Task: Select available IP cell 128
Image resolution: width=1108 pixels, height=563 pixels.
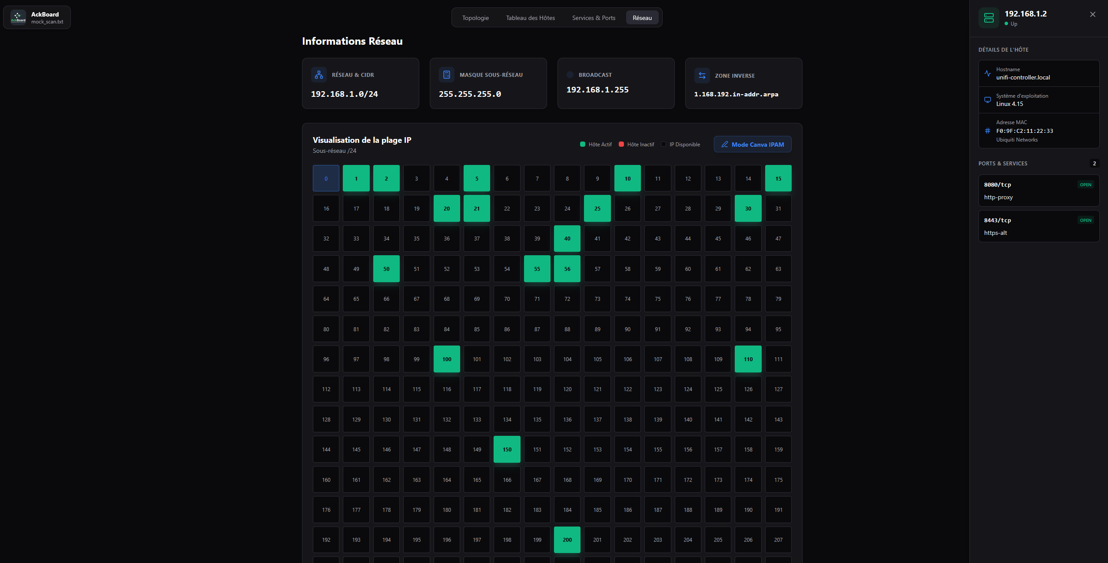Action: click(326, 419)
